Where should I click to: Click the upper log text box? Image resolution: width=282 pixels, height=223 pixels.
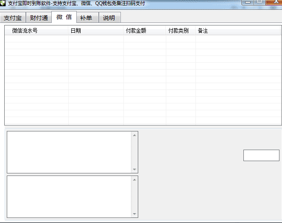[69, 152]
